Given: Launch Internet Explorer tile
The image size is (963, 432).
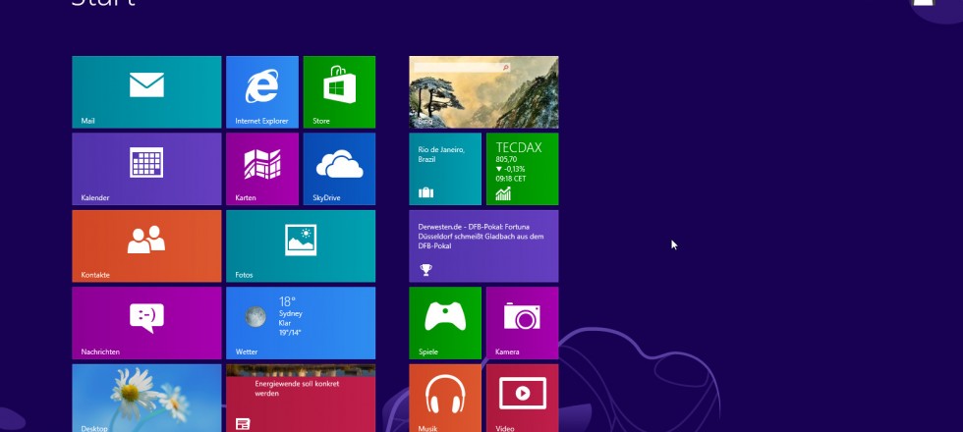Looking at the screenshot, I should pyautogui.click(x=262, y=92).
